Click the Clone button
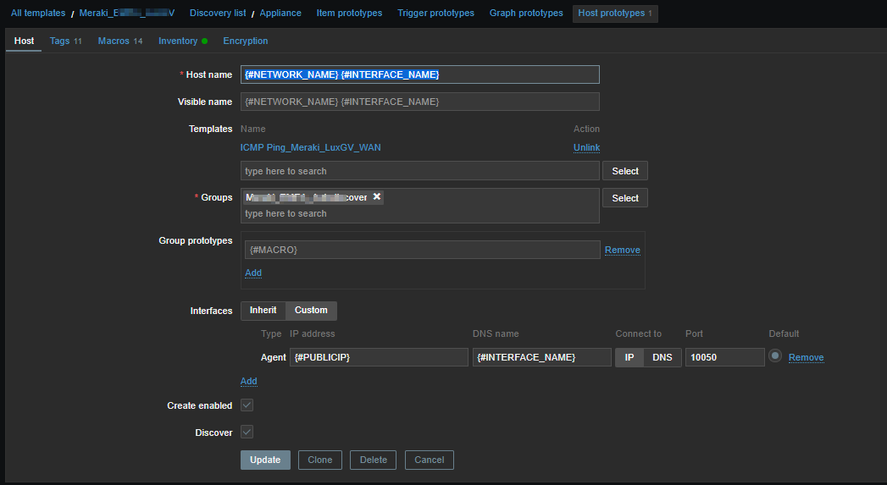Viewport: 887px width, 485px height. pos(319,460)
